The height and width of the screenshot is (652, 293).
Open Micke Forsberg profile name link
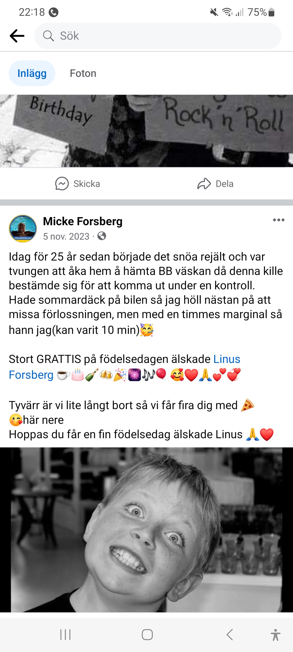pos(83,221)
